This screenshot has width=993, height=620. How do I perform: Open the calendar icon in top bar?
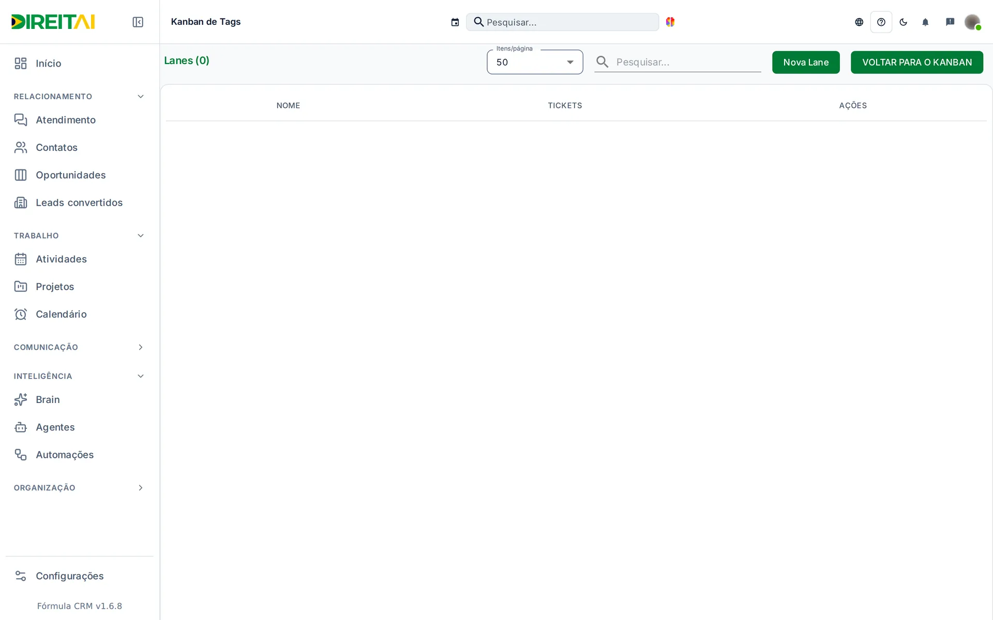pos(455,22)
